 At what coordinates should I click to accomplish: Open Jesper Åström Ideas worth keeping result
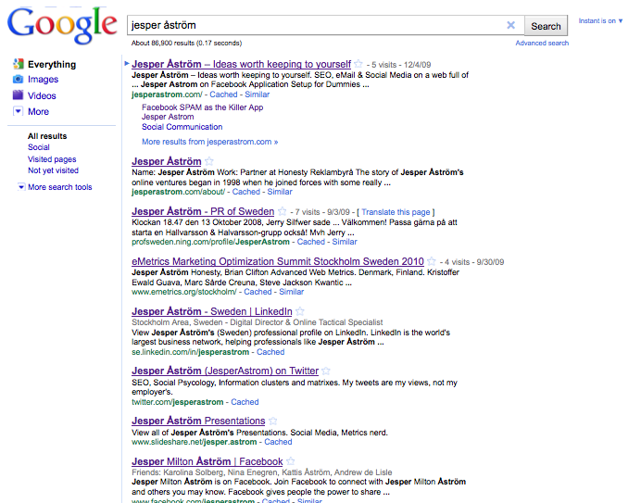pos(241,64)
